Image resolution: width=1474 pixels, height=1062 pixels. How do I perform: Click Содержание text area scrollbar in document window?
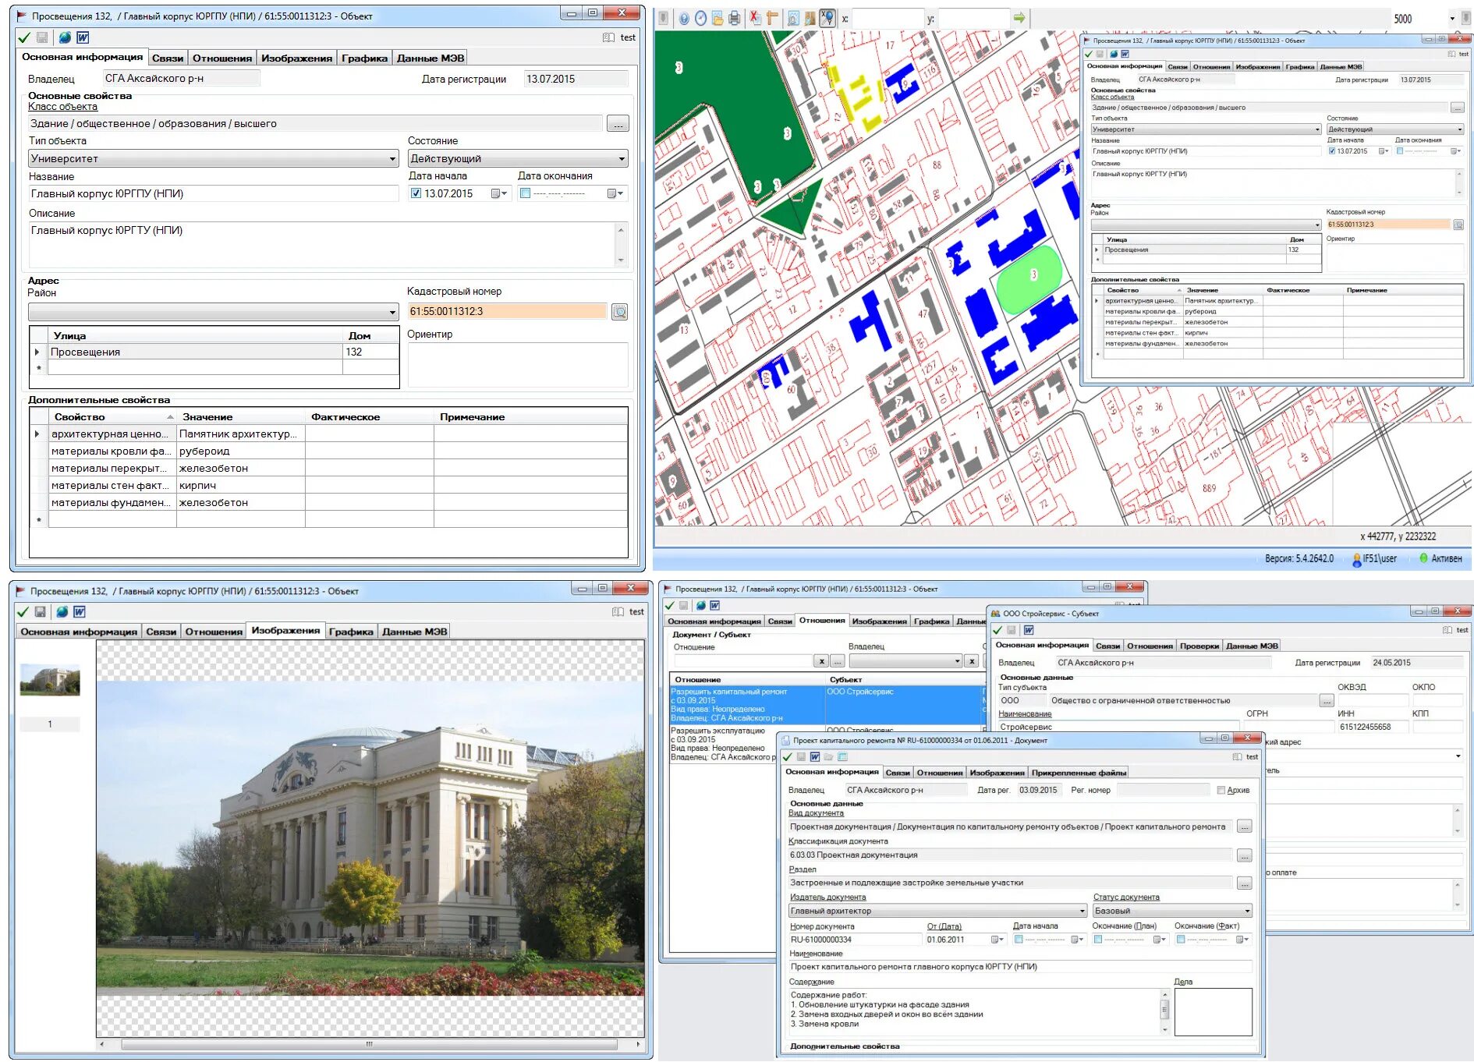click(1165, 1011)
